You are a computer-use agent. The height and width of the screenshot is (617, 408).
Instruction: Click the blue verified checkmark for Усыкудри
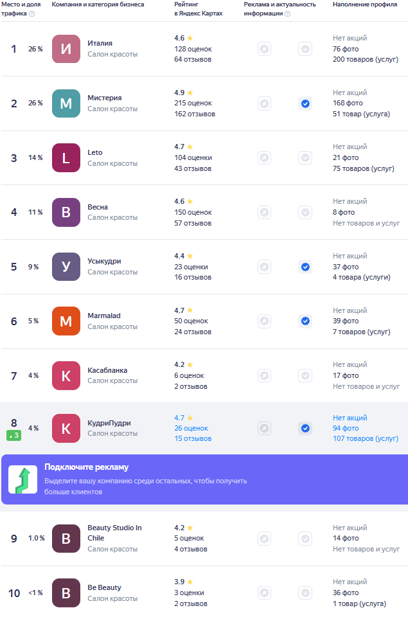pyautogui.click(x=305, y=267)
